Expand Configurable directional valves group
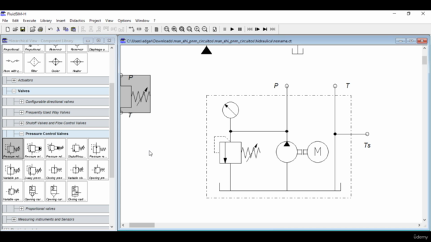The height and width of the screenshot is (242, 431). [22, 102]
